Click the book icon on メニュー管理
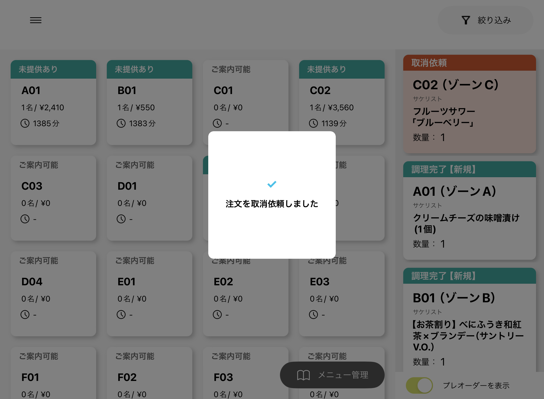The image size is (544, 399). point(303,375)
